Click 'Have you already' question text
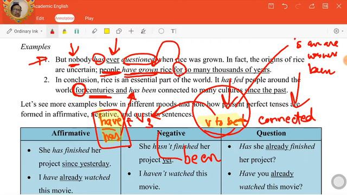347x195 pixels. [266, 174]
